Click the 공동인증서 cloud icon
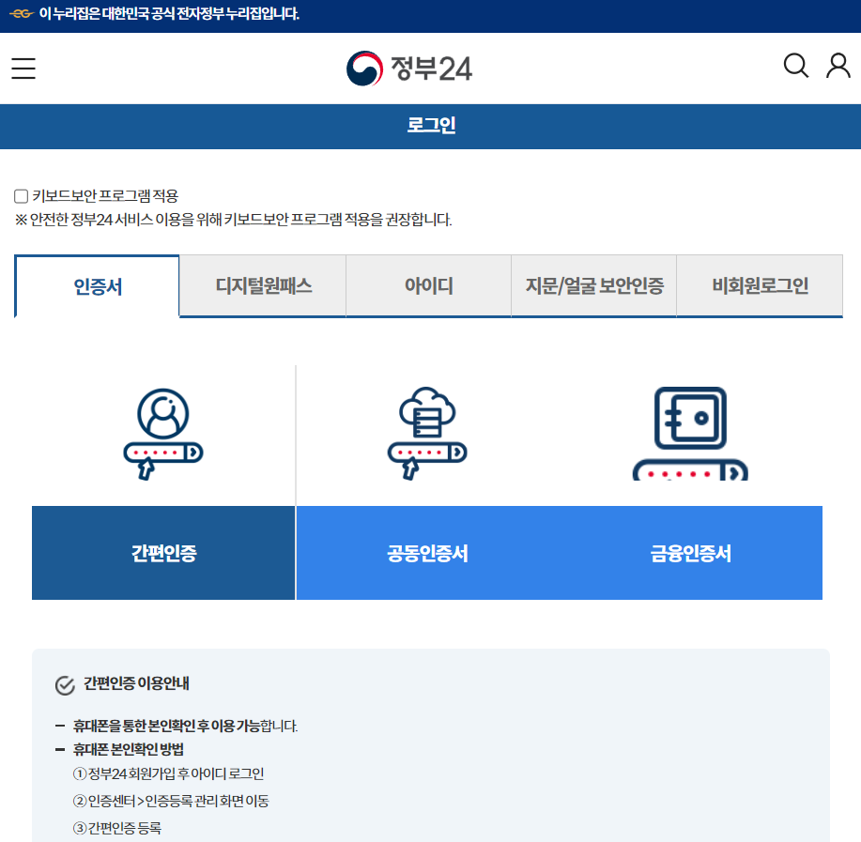 427,434
